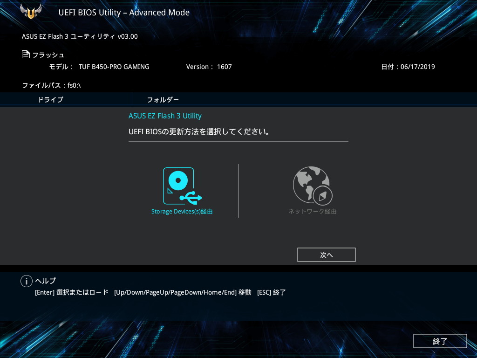This screenshot has width=477, height=358.
Task: Select the Storage Device USB drive icon
Action: 182,186
